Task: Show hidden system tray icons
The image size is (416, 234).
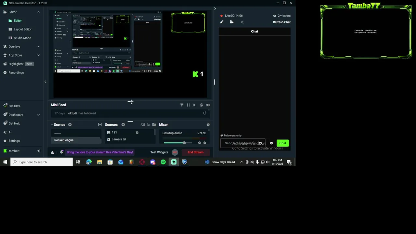Action: [x=241, y=162]
